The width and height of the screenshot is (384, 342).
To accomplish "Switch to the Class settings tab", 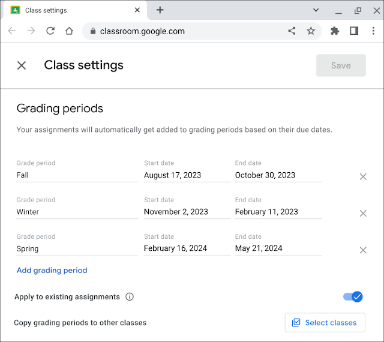I will pos(72,10).
